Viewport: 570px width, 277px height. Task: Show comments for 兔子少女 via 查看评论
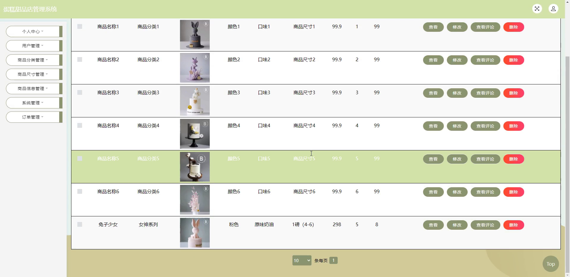486,225
